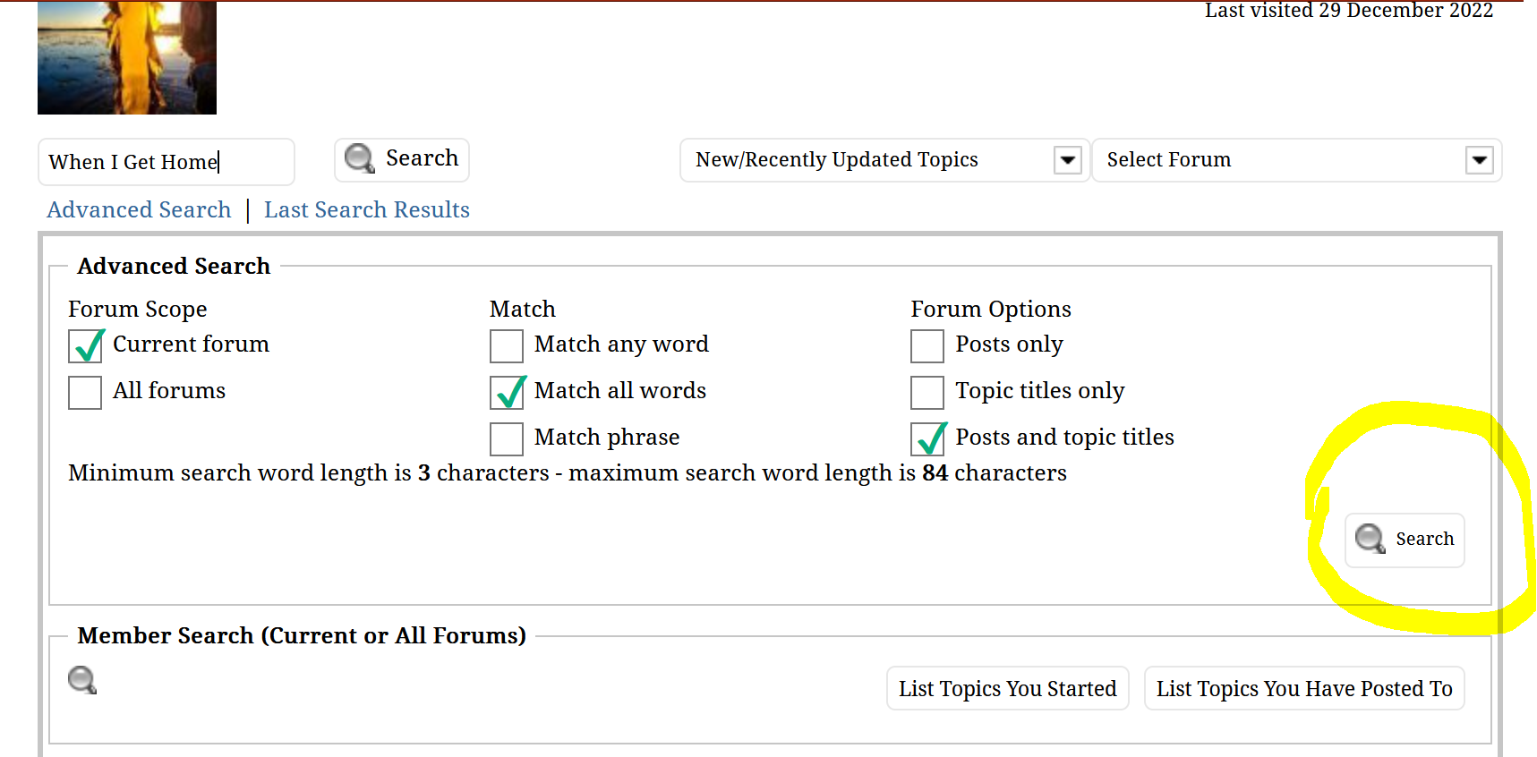
Task: Expand the Select Forum dropdown arrow
Action: [x=1480, y=160]
